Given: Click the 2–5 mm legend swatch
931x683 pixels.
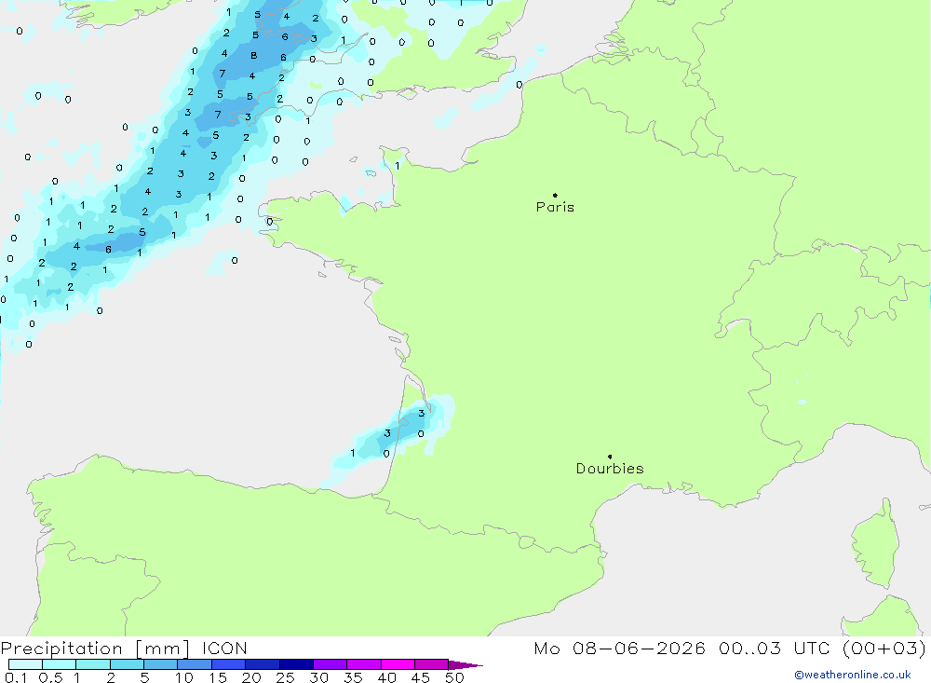Looking at the screenshot, I should coord(127,664).
